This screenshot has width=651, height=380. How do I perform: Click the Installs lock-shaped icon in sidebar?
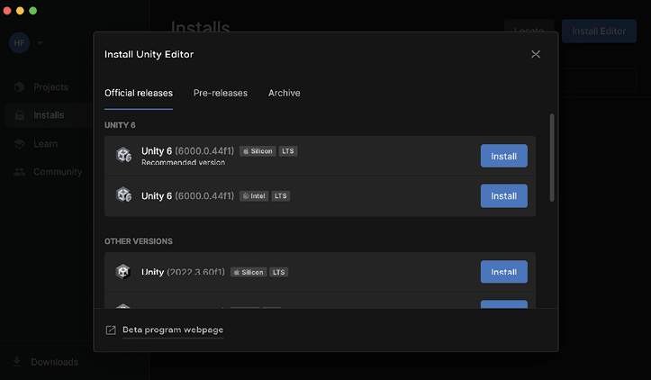(20, 115)
